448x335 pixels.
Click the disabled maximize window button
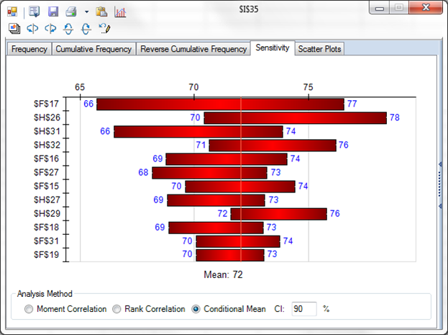coord(399,8)
